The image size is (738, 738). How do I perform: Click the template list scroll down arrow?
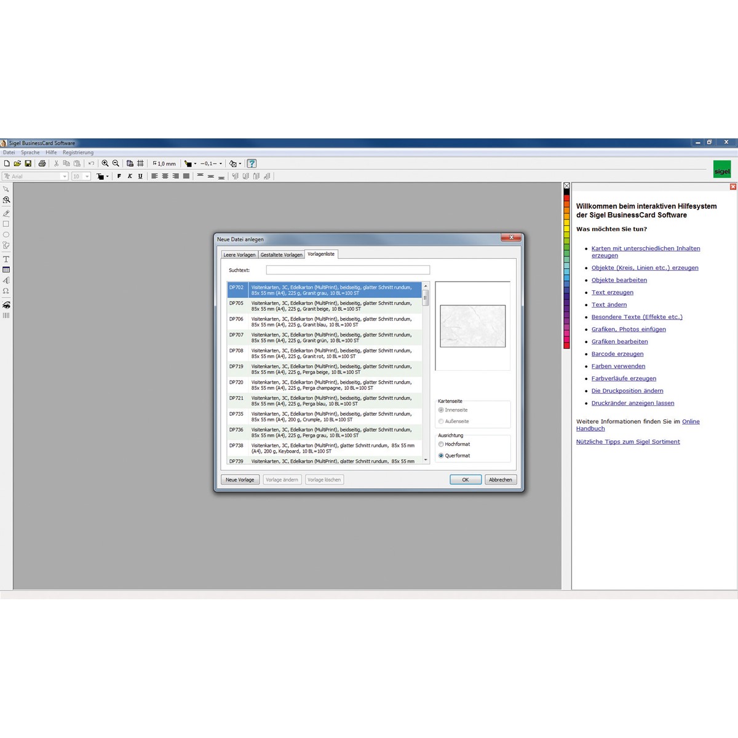point(426,459)
